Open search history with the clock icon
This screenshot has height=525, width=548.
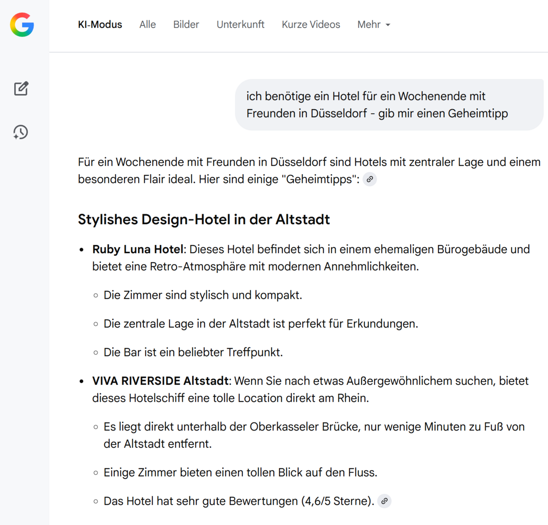click(20, 133)
